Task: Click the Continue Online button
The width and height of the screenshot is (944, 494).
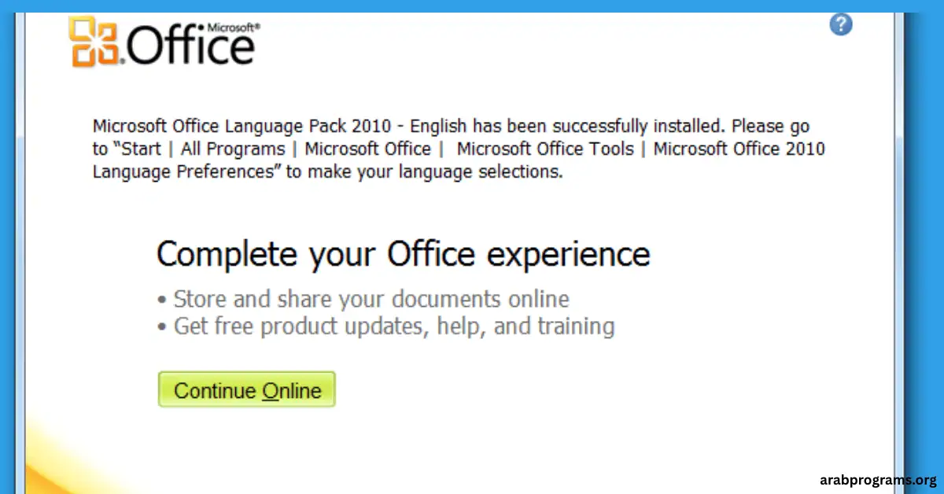Action: point(247,389)
